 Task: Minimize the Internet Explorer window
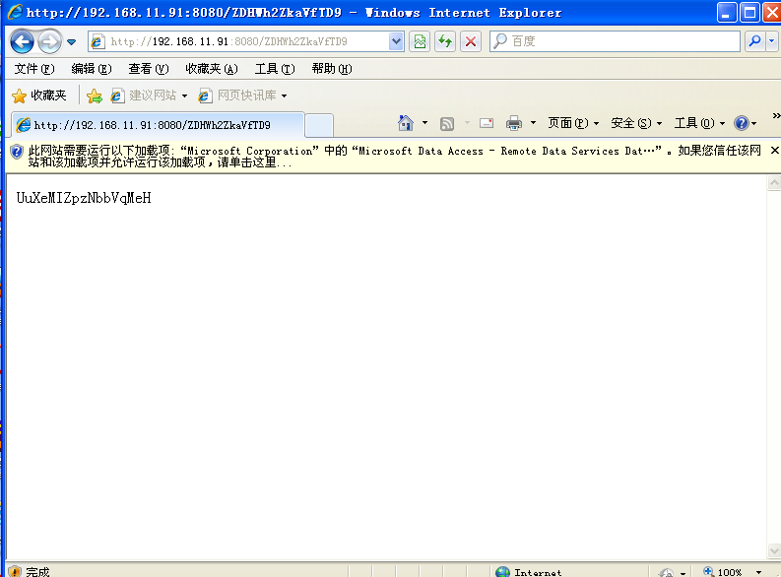[726, 13]
